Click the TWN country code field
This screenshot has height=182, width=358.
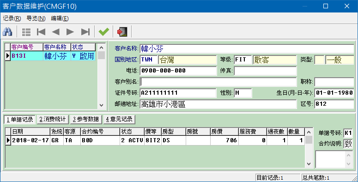pos(148,60)
